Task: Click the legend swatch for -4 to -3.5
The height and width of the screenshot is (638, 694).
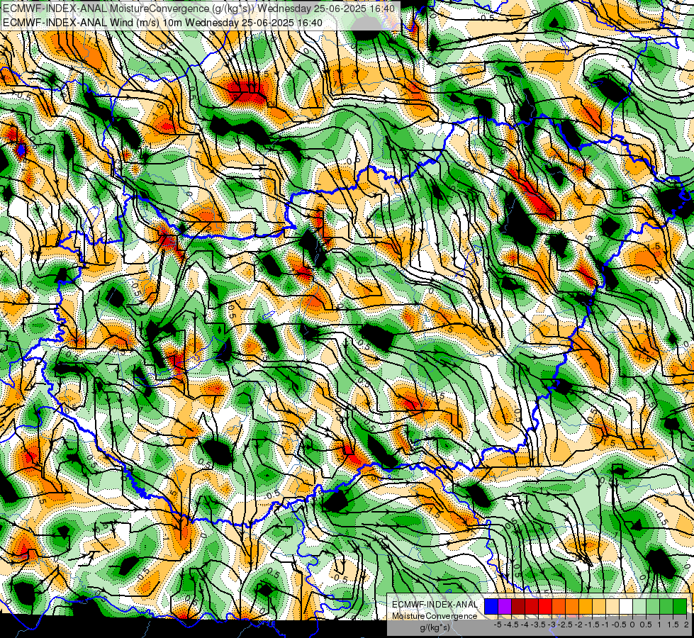Action: click(x=532, y=607)
